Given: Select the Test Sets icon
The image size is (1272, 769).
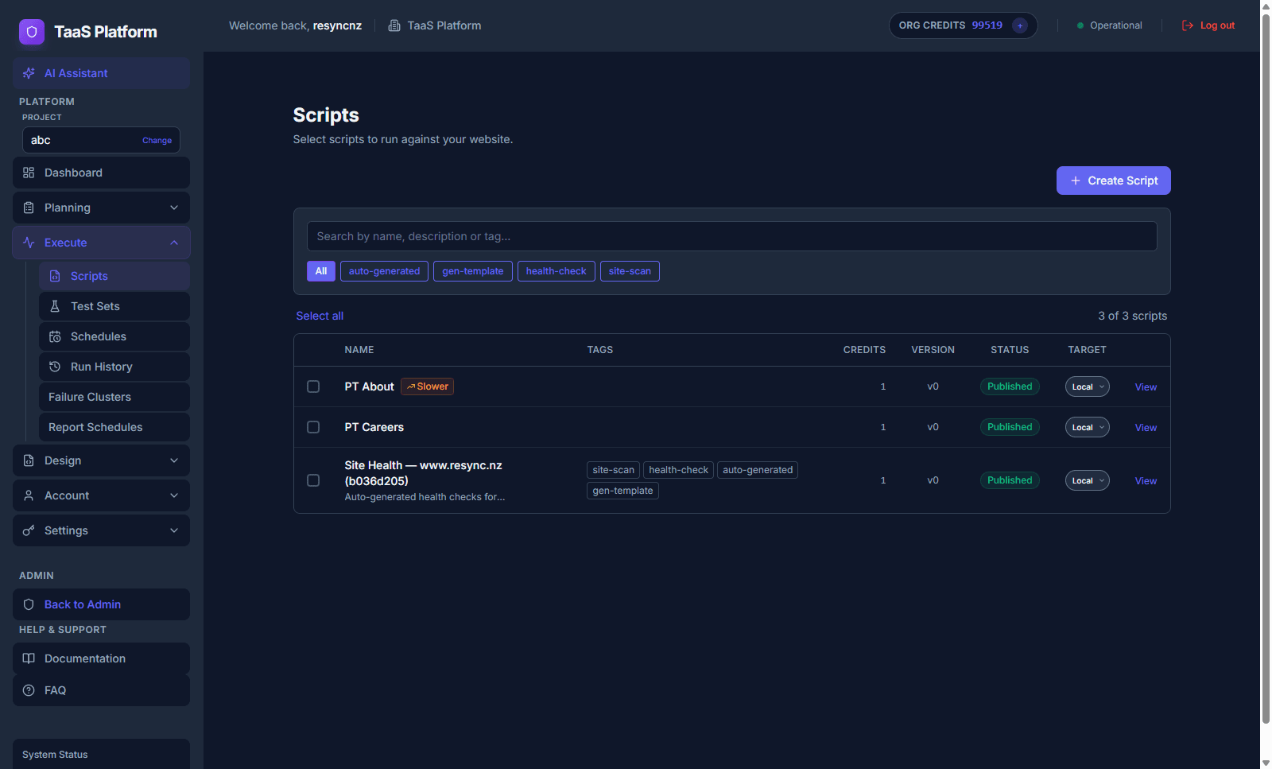Looking at the screenshot, I should click(55, 306).
